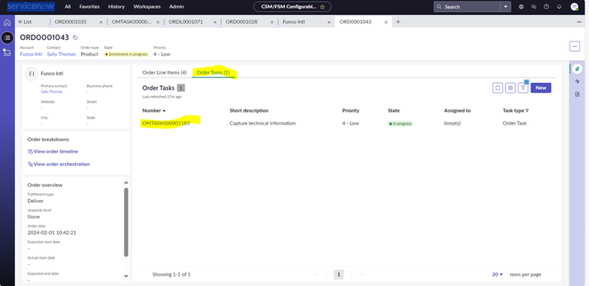Open the All menu
The width and height of the screenshot is (589, 286).
(68, 7)
